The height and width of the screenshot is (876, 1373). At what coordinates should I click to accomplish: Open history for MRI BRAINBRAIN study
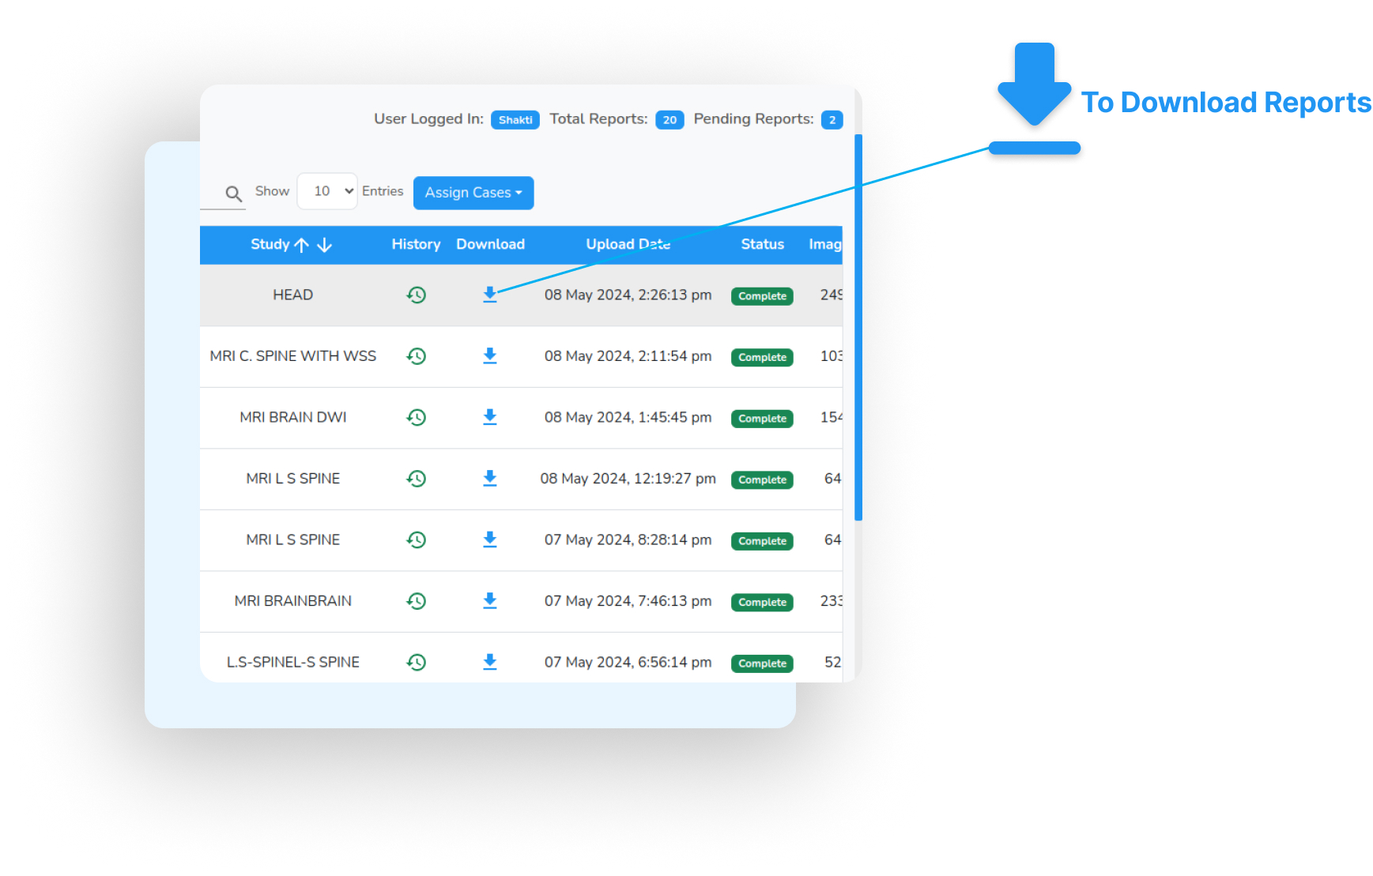417,601
